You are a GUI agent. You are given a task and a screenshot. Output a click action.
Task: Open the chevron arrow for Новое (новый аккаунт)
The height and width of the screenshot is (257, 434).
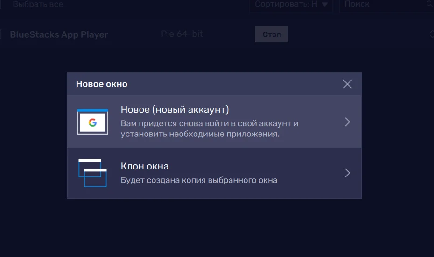(x=347, y=122)
